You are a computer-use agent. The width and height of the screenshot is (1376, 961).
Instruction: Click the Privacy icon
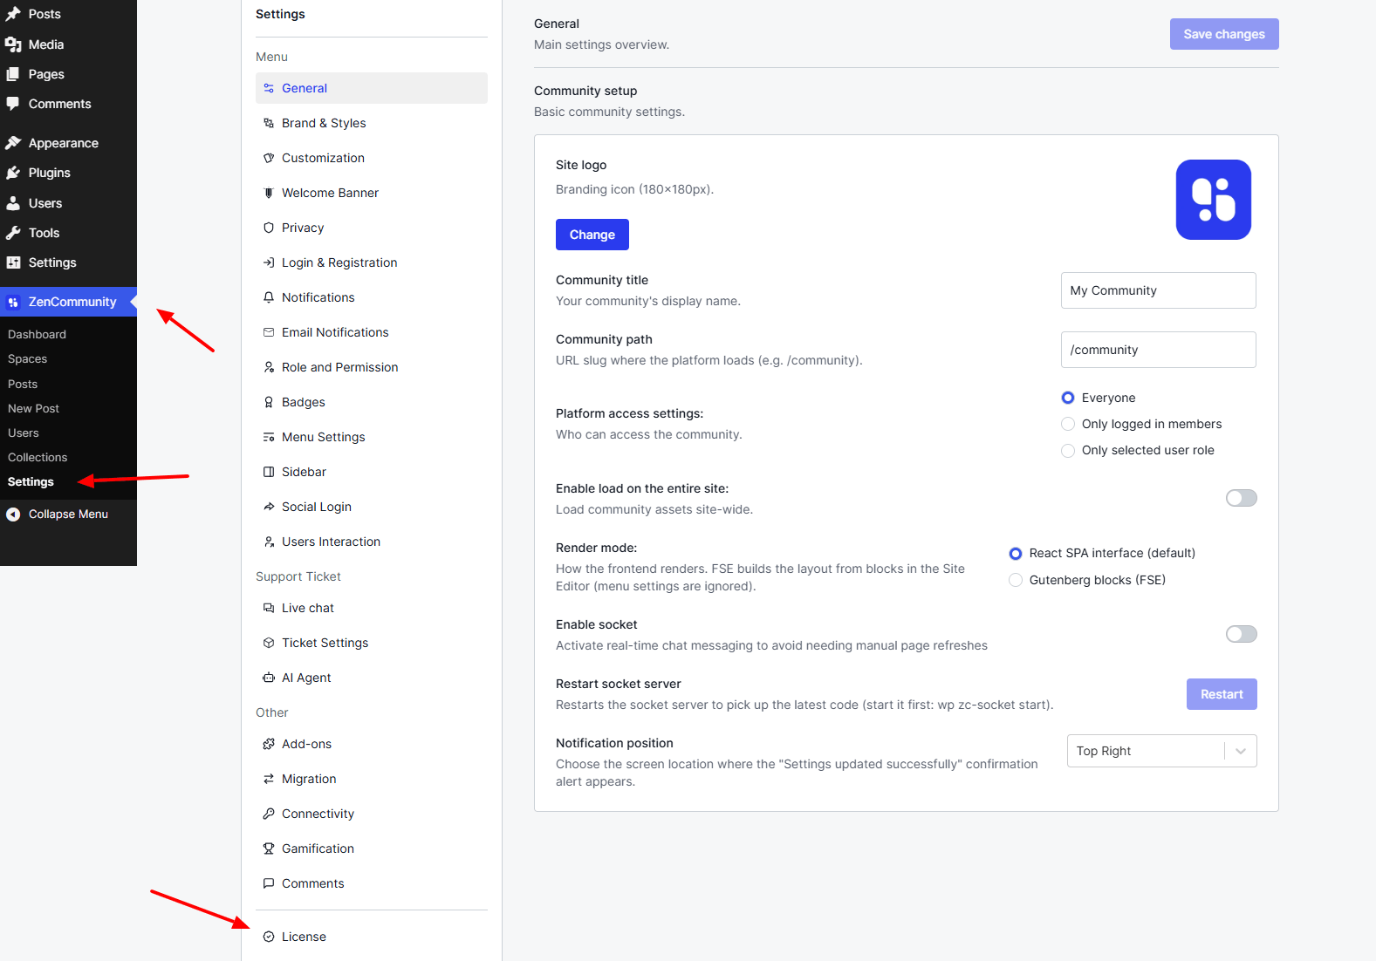[269, 228]
